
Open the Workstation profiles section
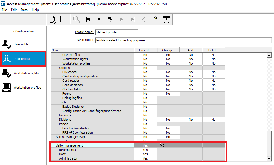pos(27,88)
